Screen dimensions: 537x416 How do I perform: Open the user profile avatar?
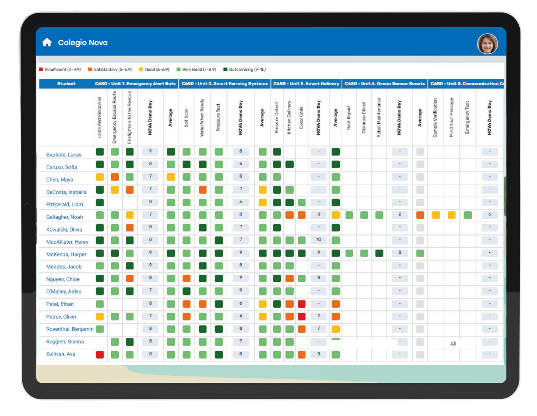[x=487, y=44]
